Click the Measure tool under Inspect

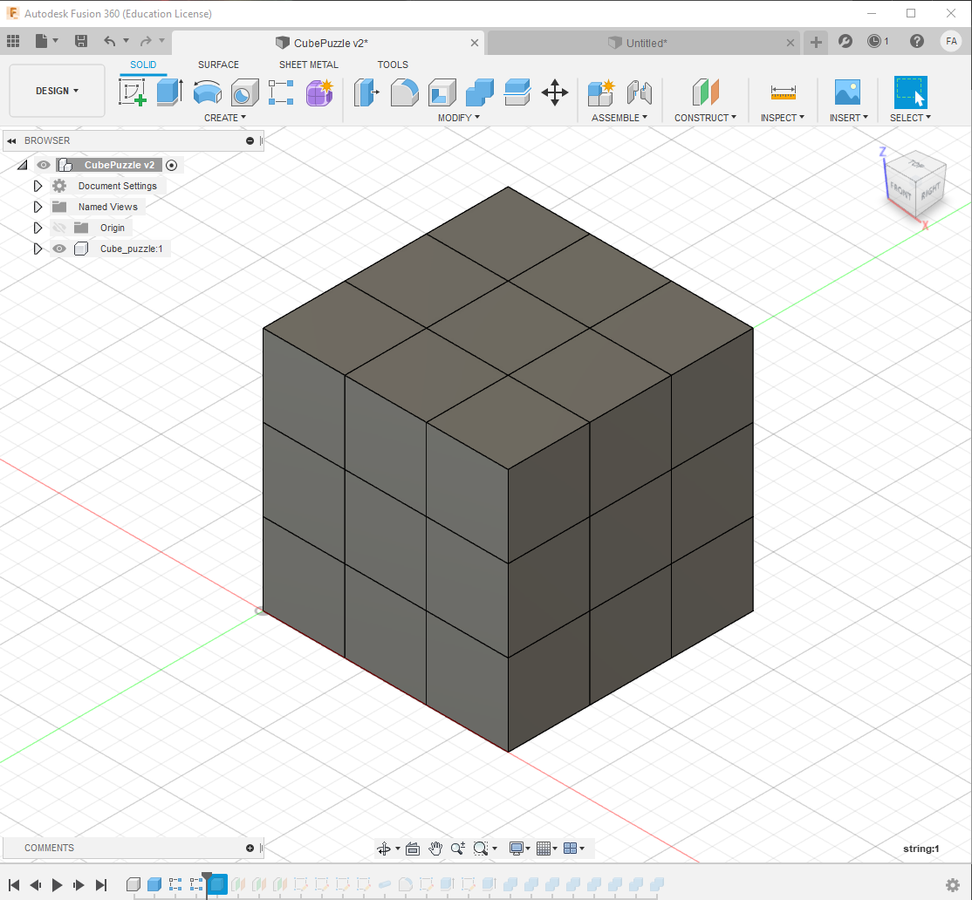[x=783, y=92]
